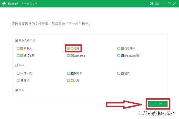The height and width of the screenshot is (119, 179).
Task: Click the 下一步 next button
Action: click(x=158, y=104)
